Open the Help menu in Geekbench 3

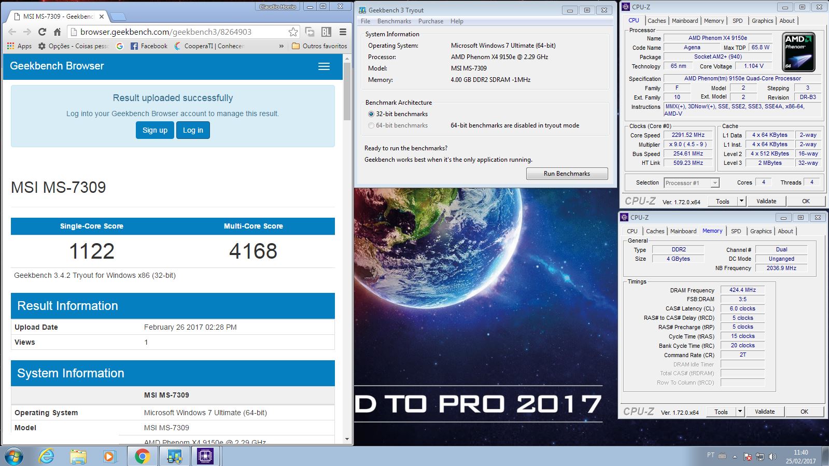coord(457,21)
